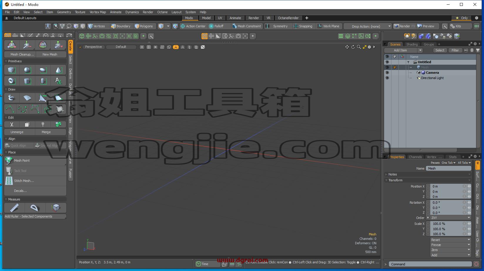Click the cube with magnifier icon
Viewport: 484px width, 271px height.
tap(414, 36)
